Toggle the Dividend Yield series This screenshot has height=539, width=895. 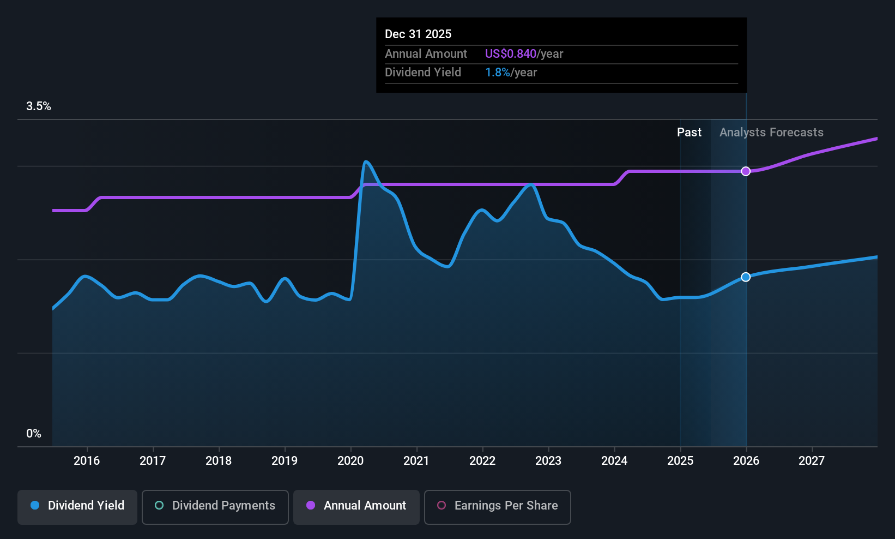coord(77,507)
